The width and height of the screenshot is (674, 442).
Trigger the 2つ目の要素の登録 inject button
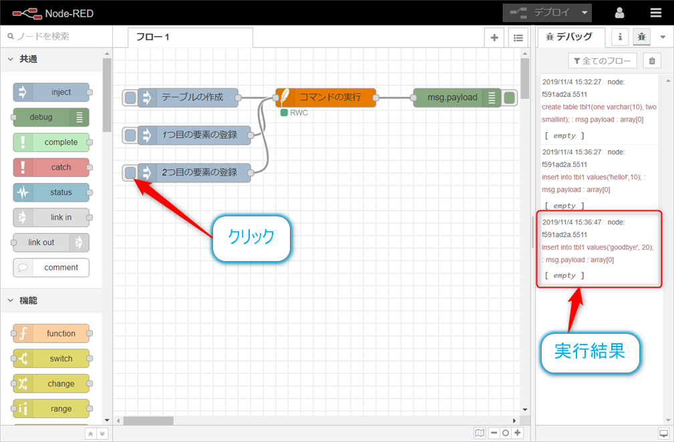(x=130, y=173)
